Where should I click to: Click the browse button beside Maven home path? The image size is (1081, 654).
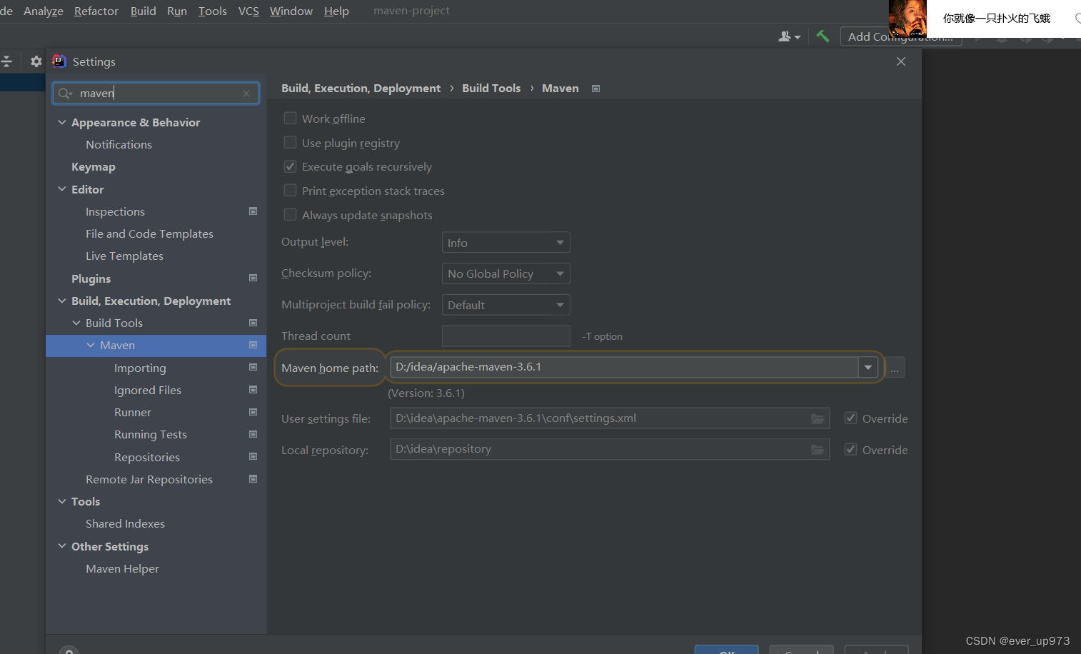click(x=895, y=367)
